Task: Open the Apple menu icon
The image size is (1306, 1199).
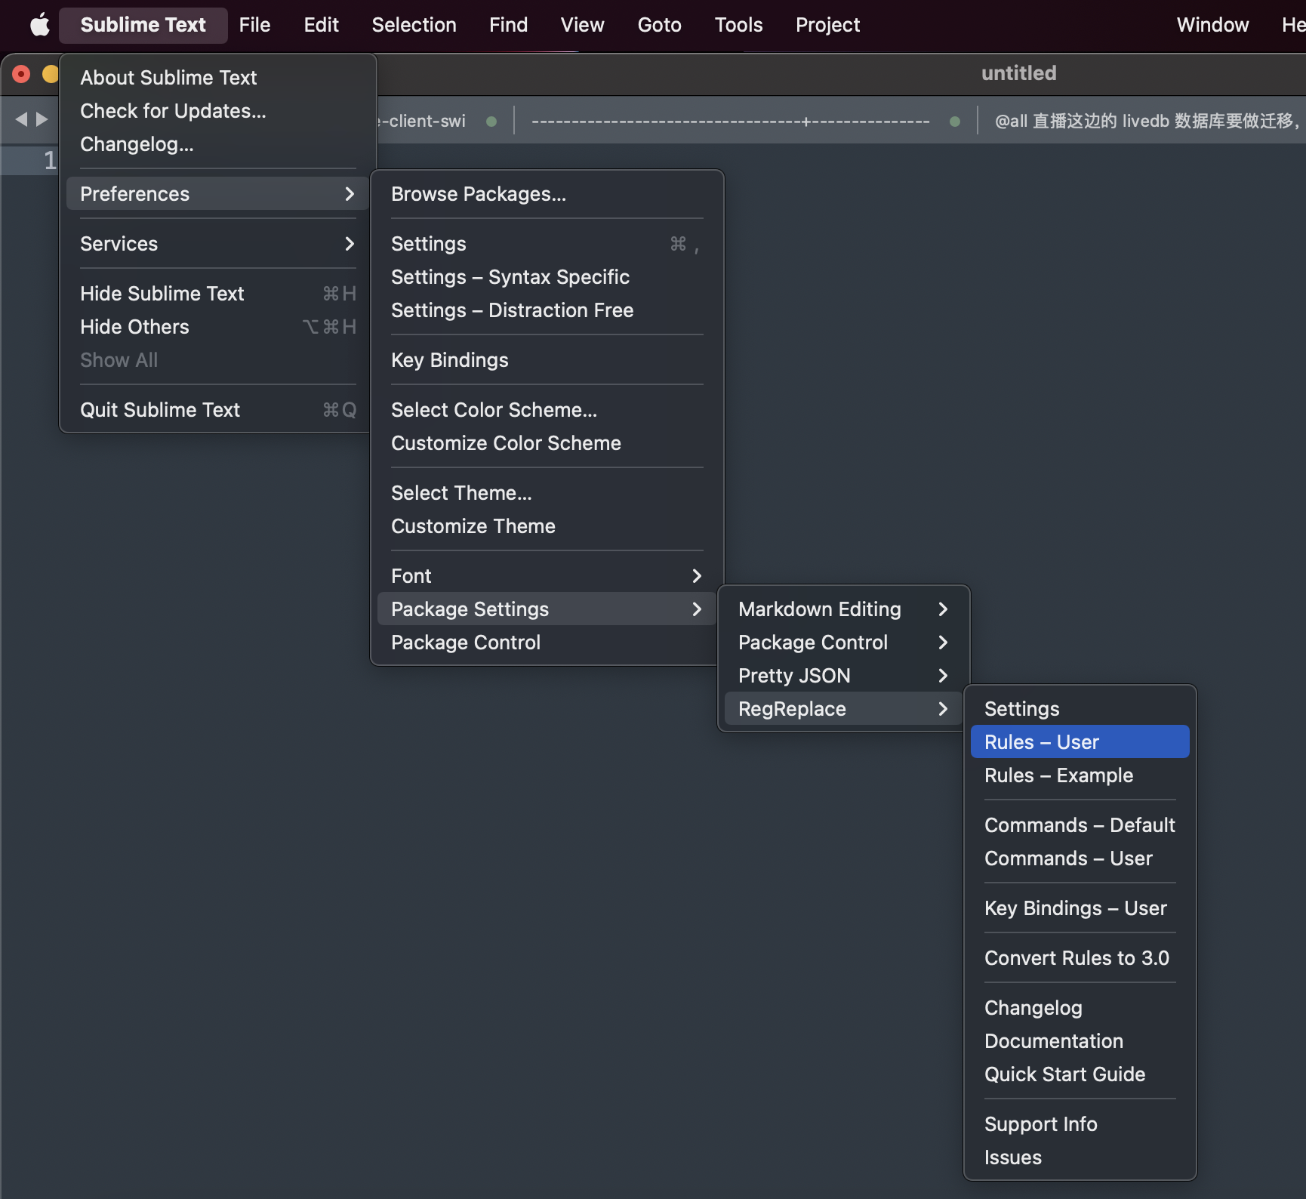Action: pyautogui.click(x=39, y=25)
